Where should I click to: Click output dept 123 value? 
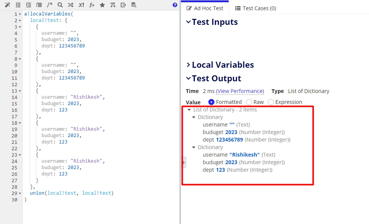point(220,170)
